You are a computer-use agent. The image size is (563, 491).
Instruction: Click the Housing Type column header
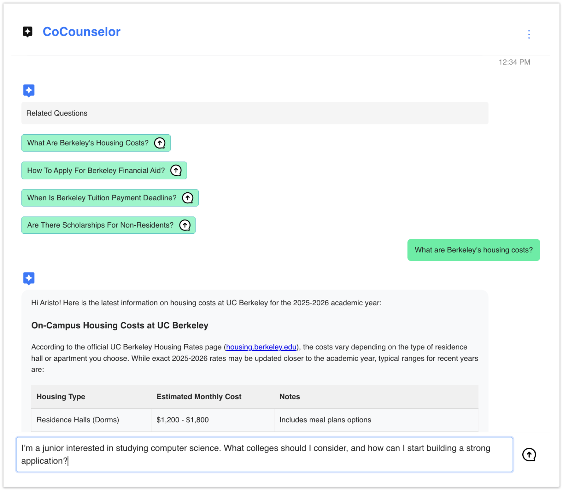coord(61,396)
